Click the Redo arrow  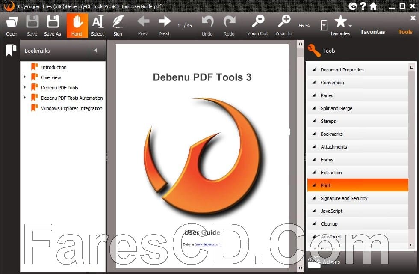coord(229,21)
